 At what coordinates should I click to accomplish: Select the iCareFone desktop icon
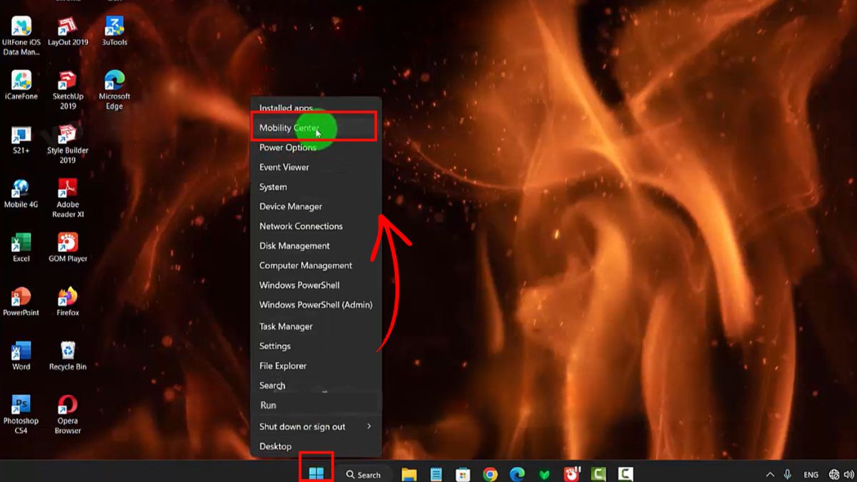point(21,86)
